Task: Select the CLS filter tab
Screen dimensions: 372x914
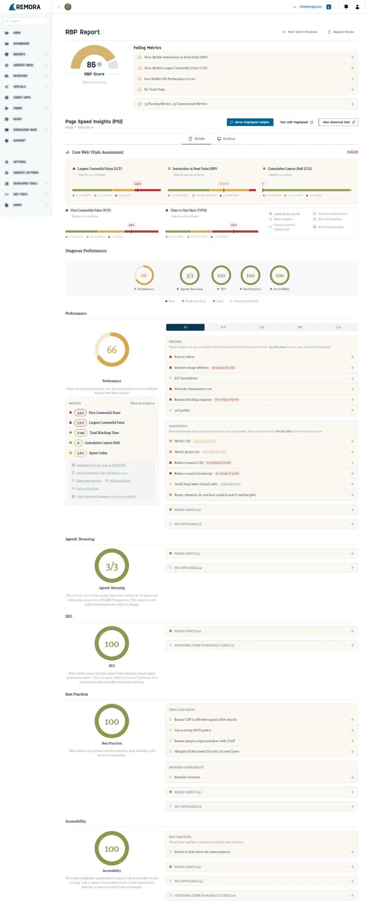Action: pos(338,327)
